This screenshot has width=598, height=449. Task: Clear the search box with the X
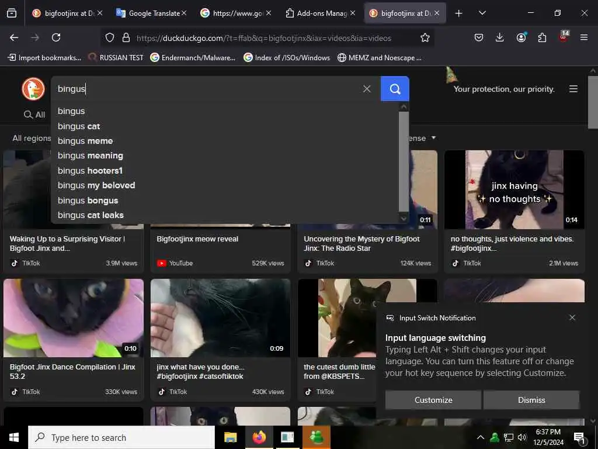(x=367, y=89)
